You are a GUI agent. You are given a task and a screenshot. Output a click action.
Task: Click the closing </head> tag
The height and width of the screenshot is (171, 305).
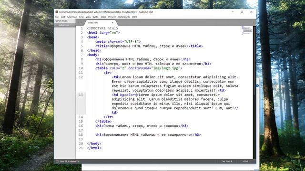(x=94, y=50)
